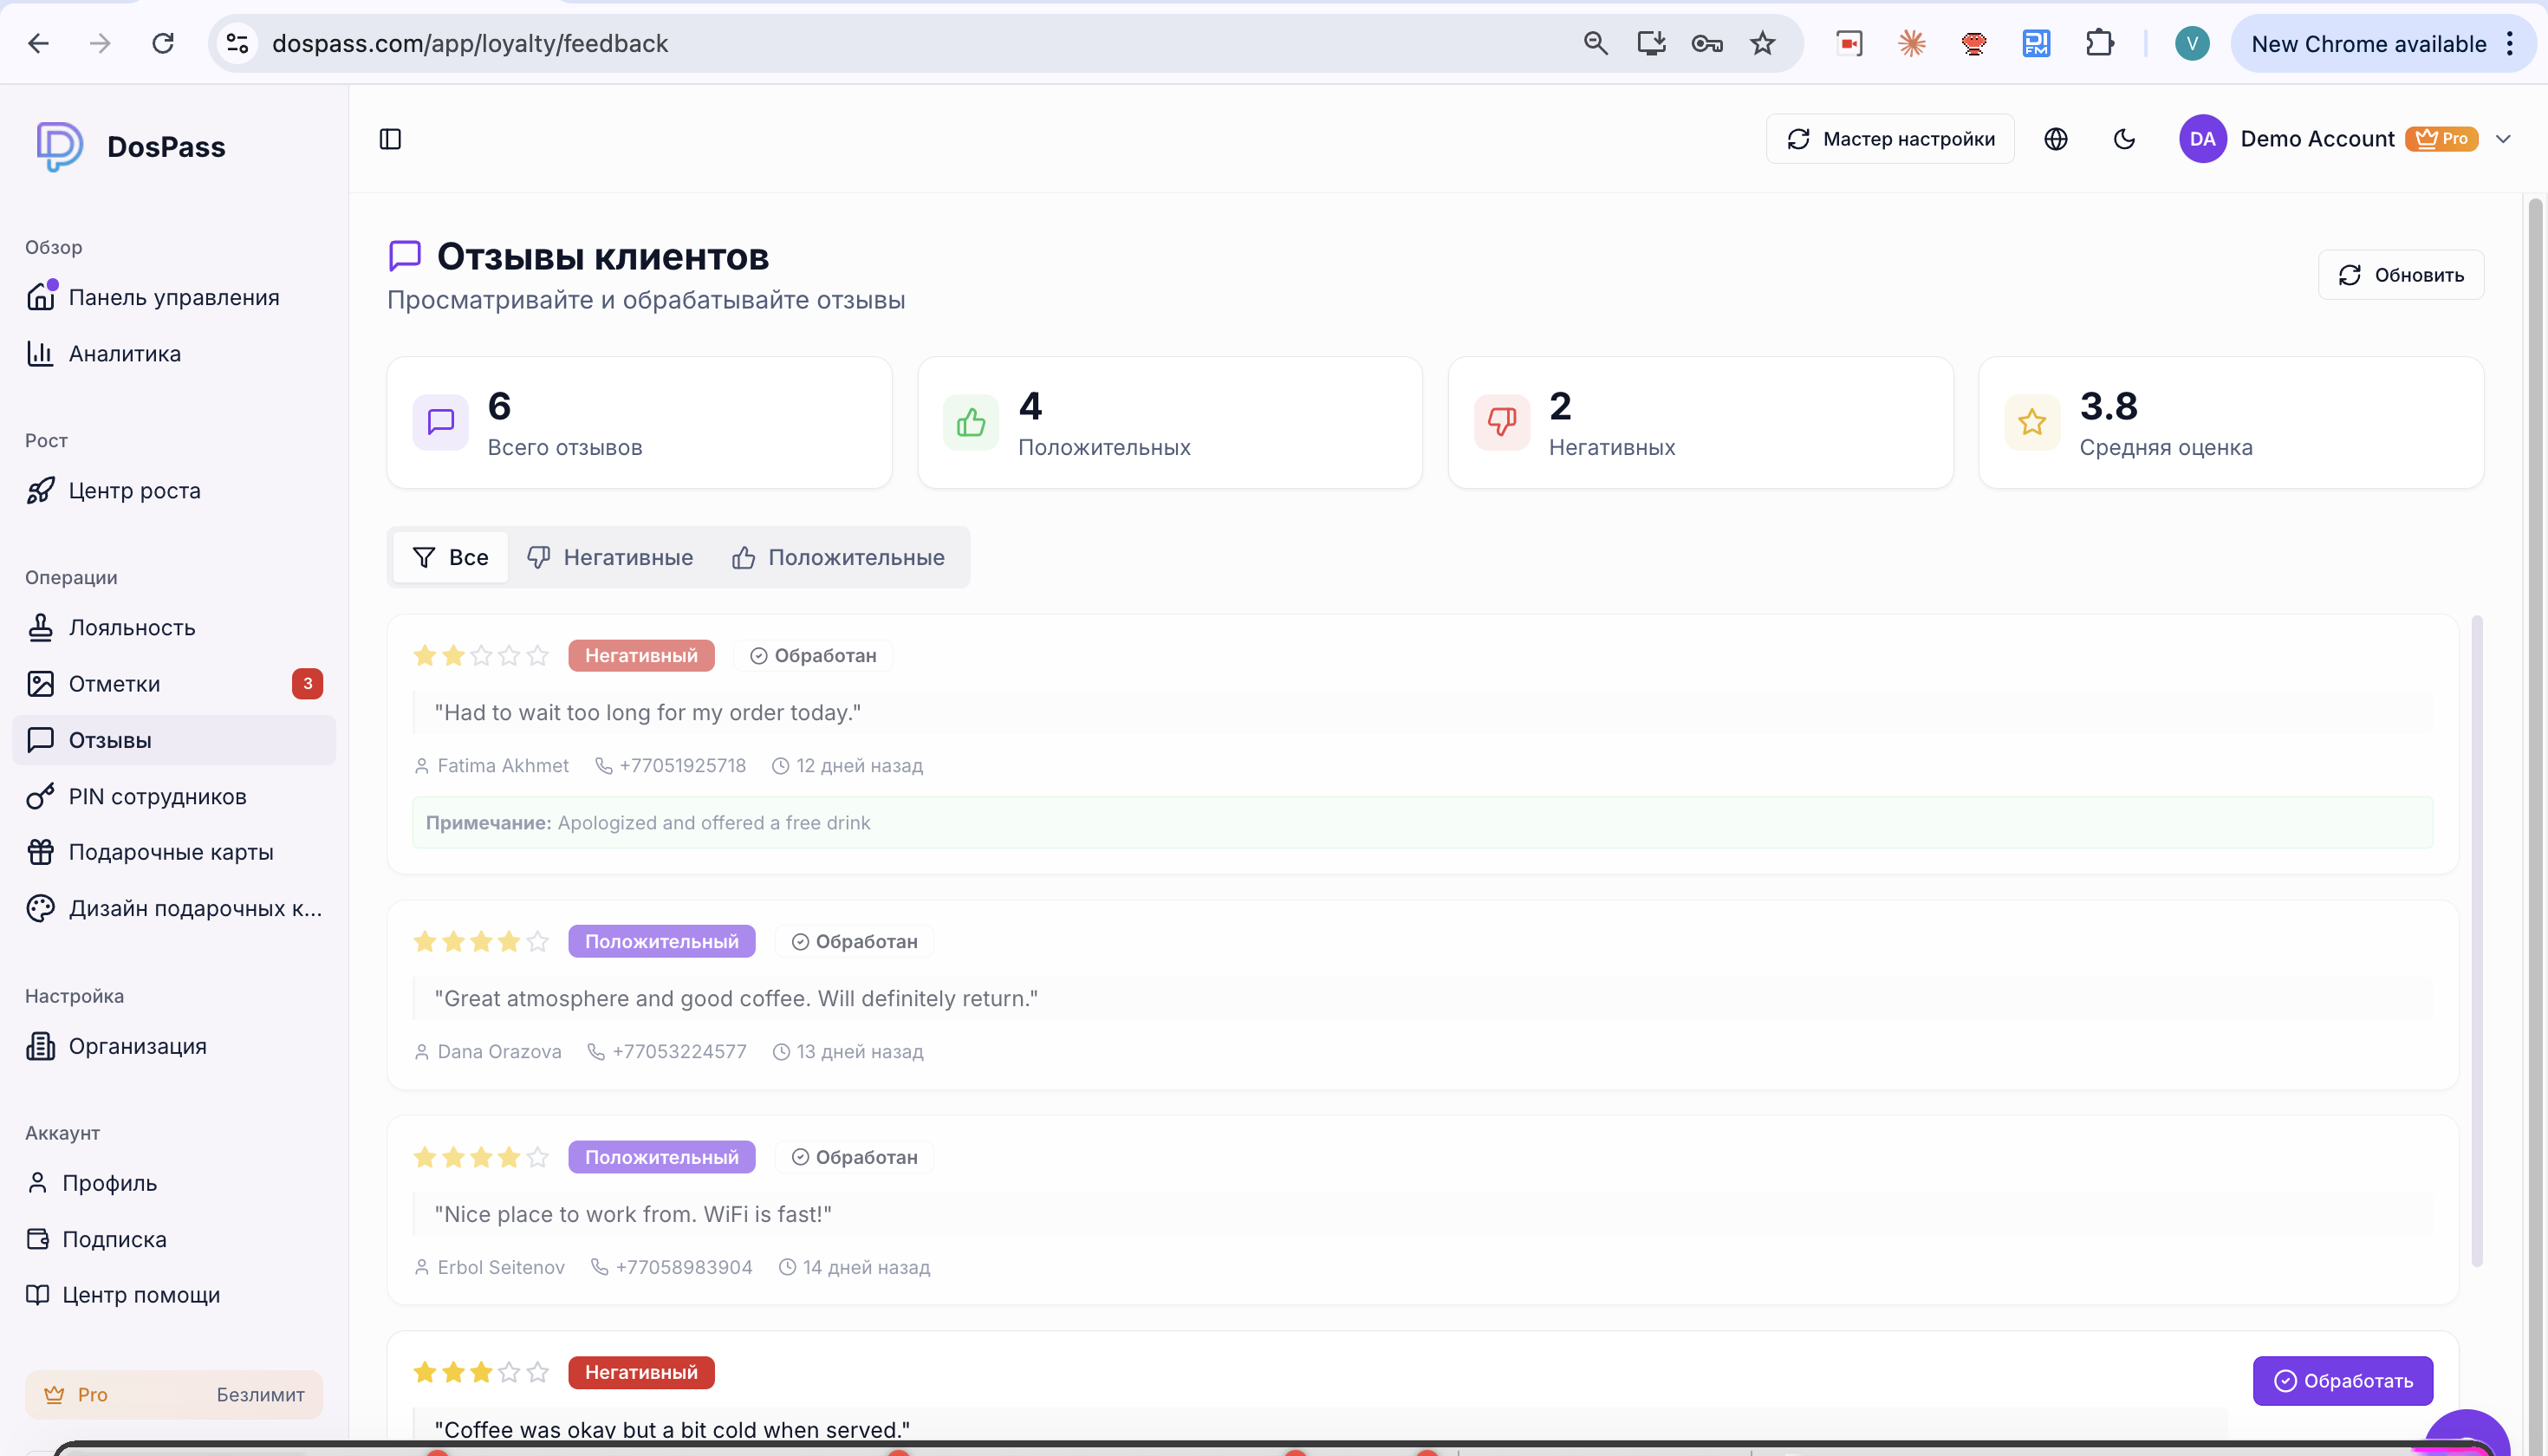
Task: Switch to Положительные filter tab
Action: click(x=838, y=558)
